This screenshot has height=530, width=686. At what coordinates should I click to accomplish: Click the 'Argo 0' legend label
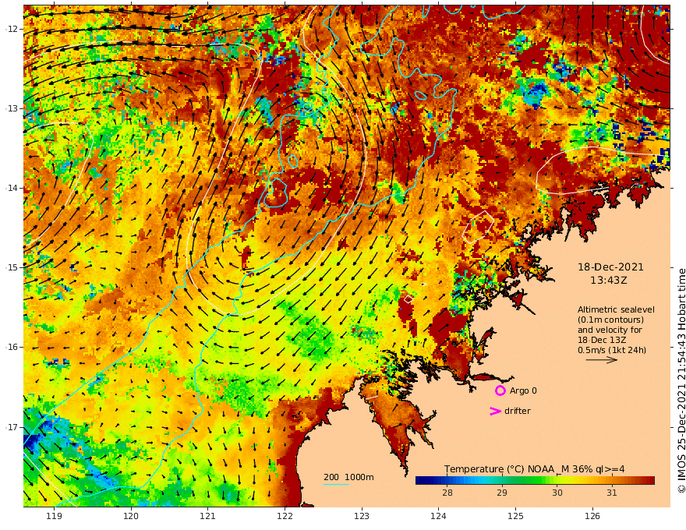click(x=523, y=390)
